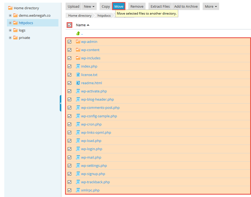Click the Home directory folder icon in sidebar
The image size is (251, 197).
[10, 8]
